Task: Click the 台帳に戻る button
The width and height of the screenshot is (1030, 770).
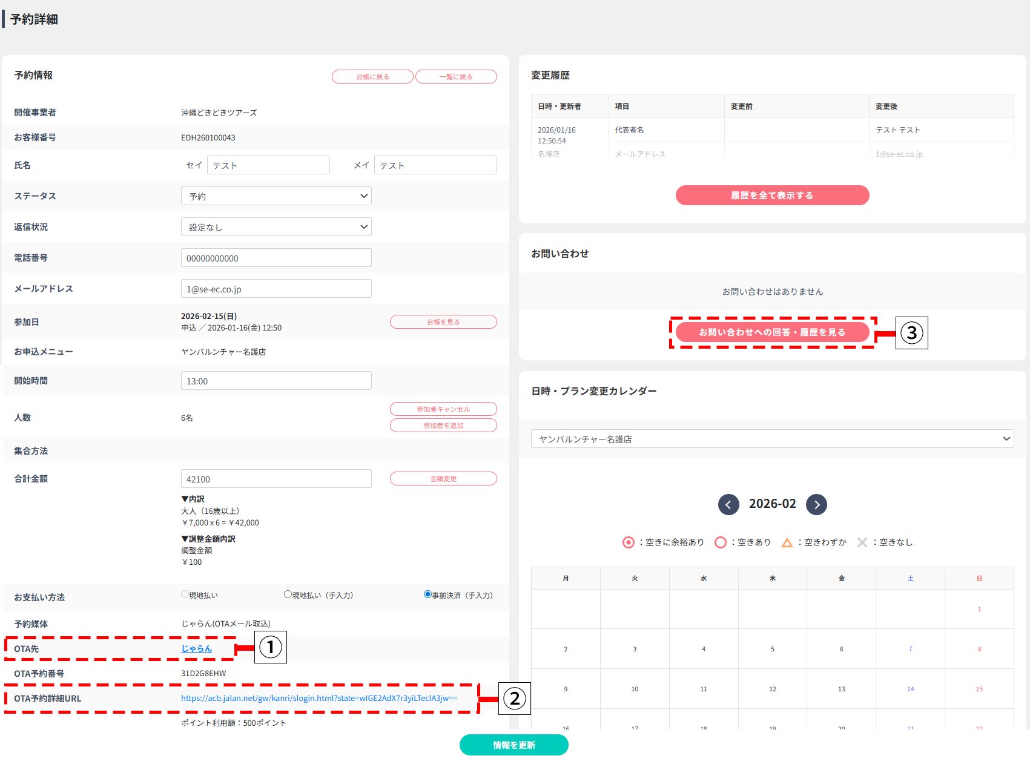Action: pos(372,77)
